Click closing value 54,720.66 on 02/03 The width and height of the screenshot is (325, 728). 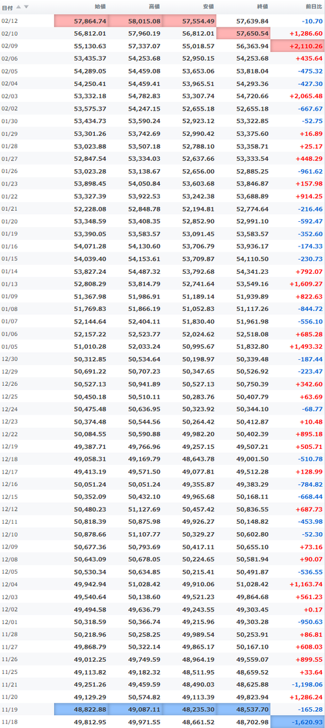click(252, 96)
